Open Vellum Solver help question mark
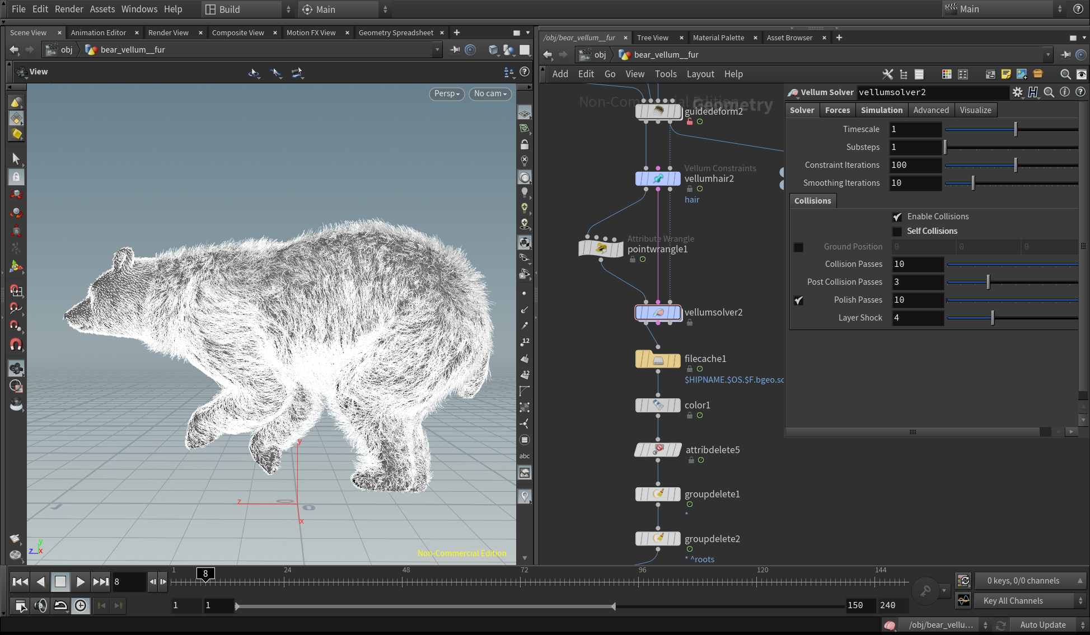The height and width of the screenshot is (635, 1090). [1080, 92]
